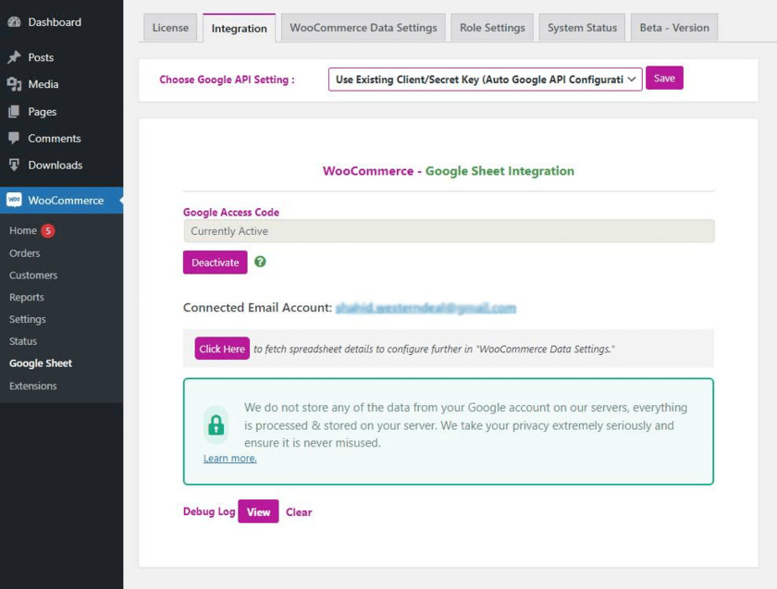Open Pages menu item
The image size is (777, 589).
[43, 112]
